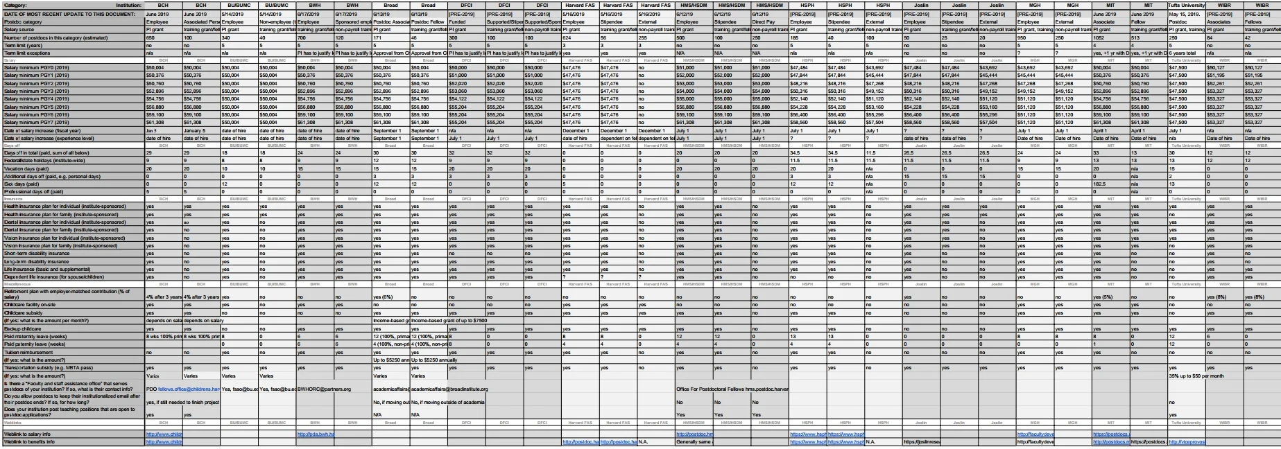Select the '1052' postdoc count cell
The height and width of the screenshot is (449, 1281).
coord(1111,38)
